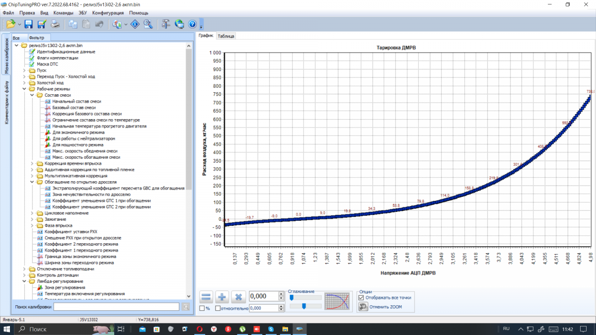Open settings via the hammer and wrench icon
The width and height of the screenshot is (596, 335).
165,24
